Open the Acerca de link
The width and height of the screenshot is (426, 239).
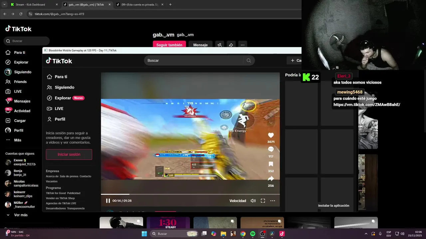[52, 176]
